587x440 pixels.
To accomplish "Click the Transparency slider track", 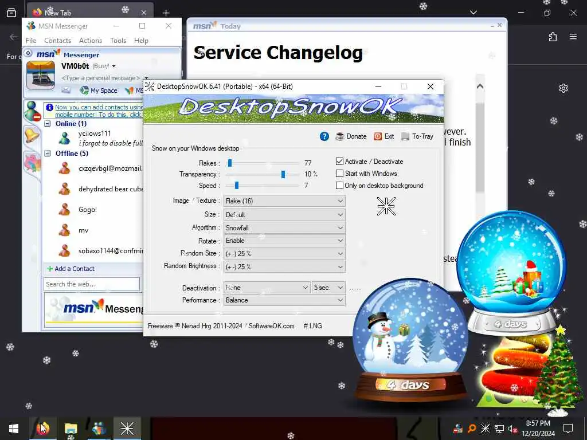I will (264, 174).
